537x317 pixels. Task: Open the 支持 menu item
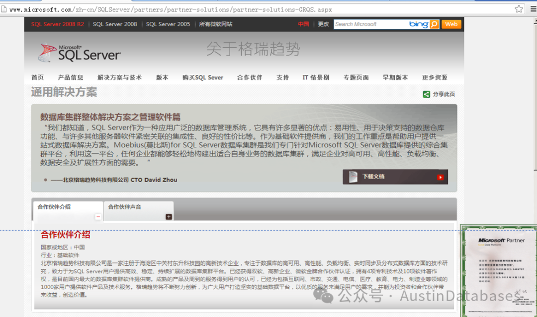coord(282,77)
